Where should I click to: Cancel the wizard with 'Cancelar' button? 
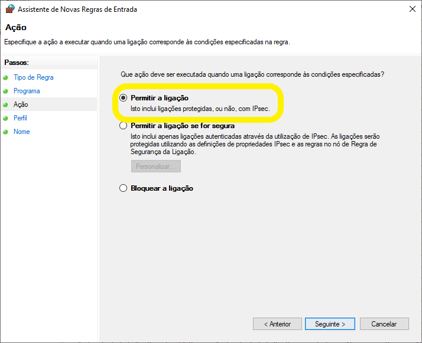click(x=384, y=324)
